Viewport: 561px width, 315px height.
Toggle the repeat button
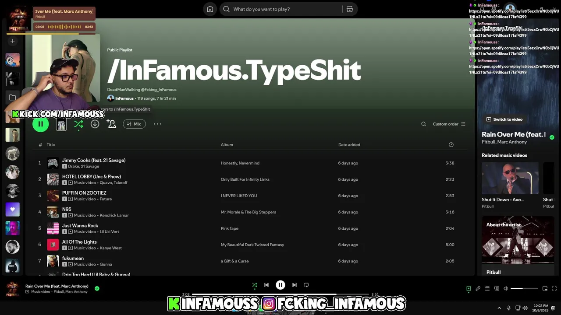[x=306, y=285]
